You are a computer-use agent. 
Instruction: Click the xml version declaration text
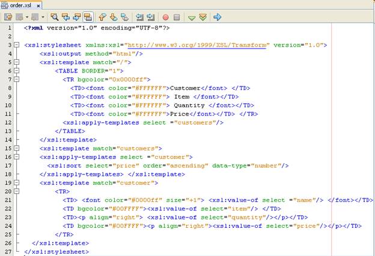(x=97, y=28)
